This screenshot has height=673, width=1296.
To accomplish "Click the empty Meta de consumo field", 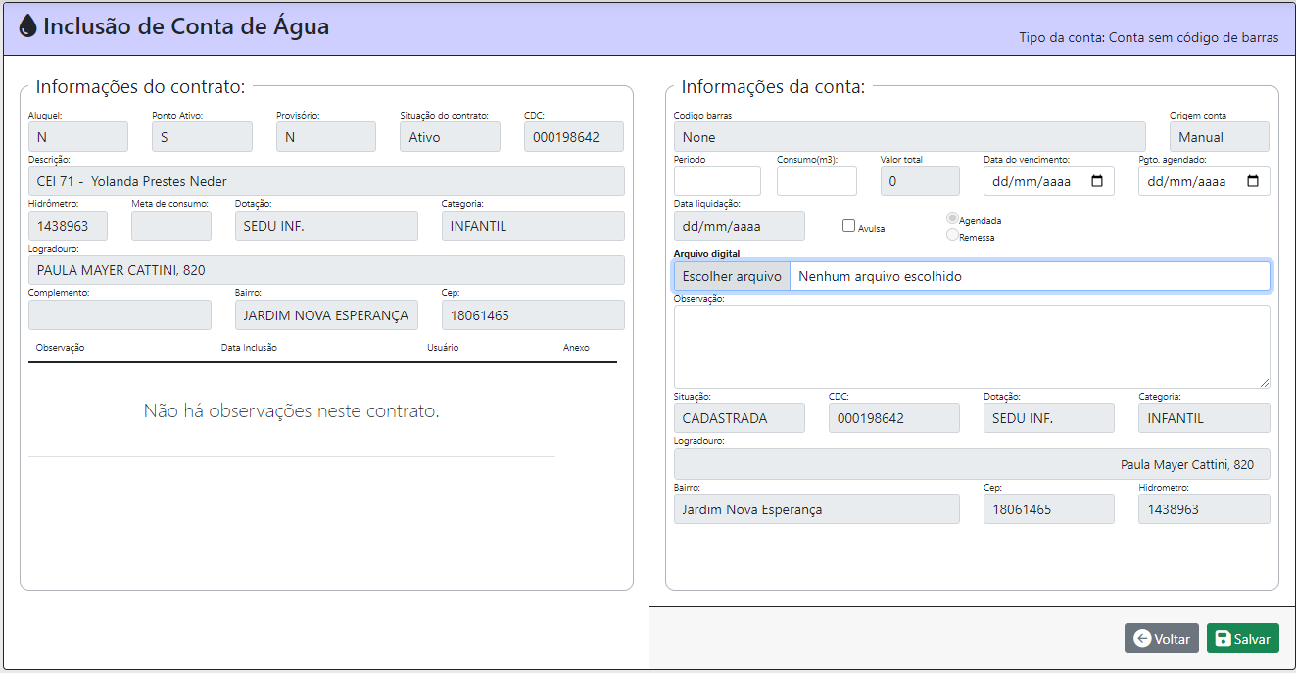I will [x=171, y=226].
